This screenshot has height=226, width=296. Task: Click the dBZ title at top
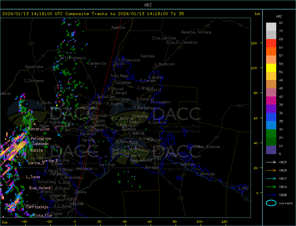pyautogui.click(x=148, y=5)
